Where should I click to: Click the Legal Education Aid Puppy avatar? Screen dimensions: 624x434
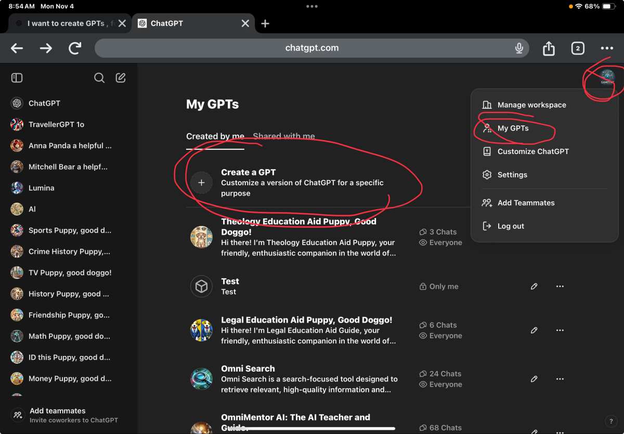pyautogui.click(x=201, y=330)
